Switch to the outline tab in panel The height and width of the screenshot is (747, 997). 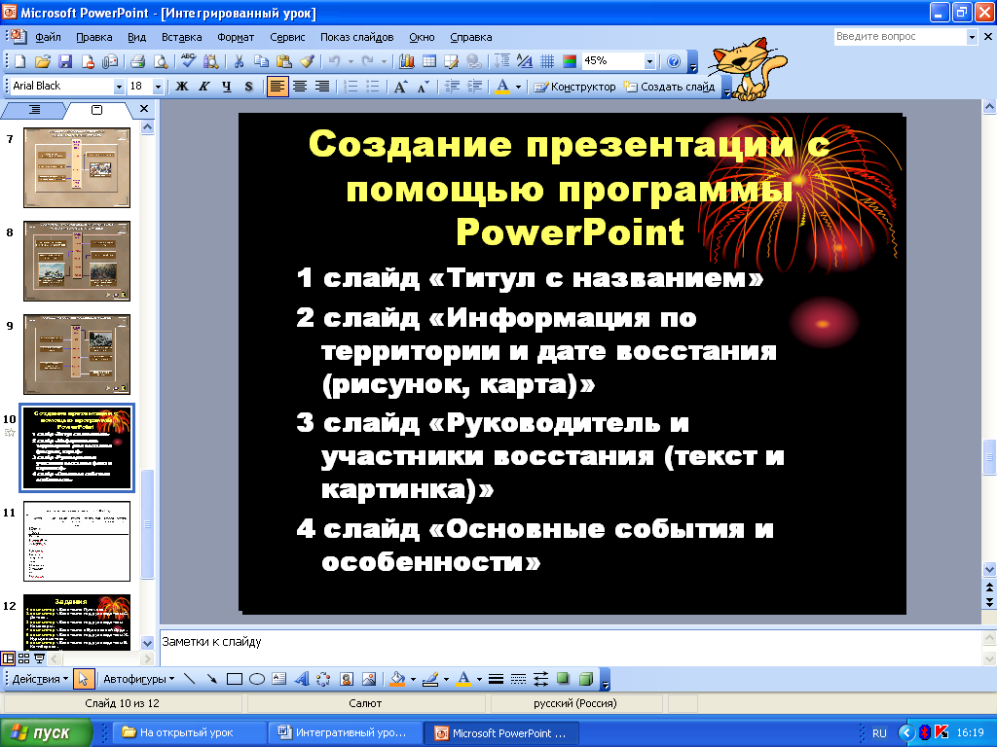[34, 110]
